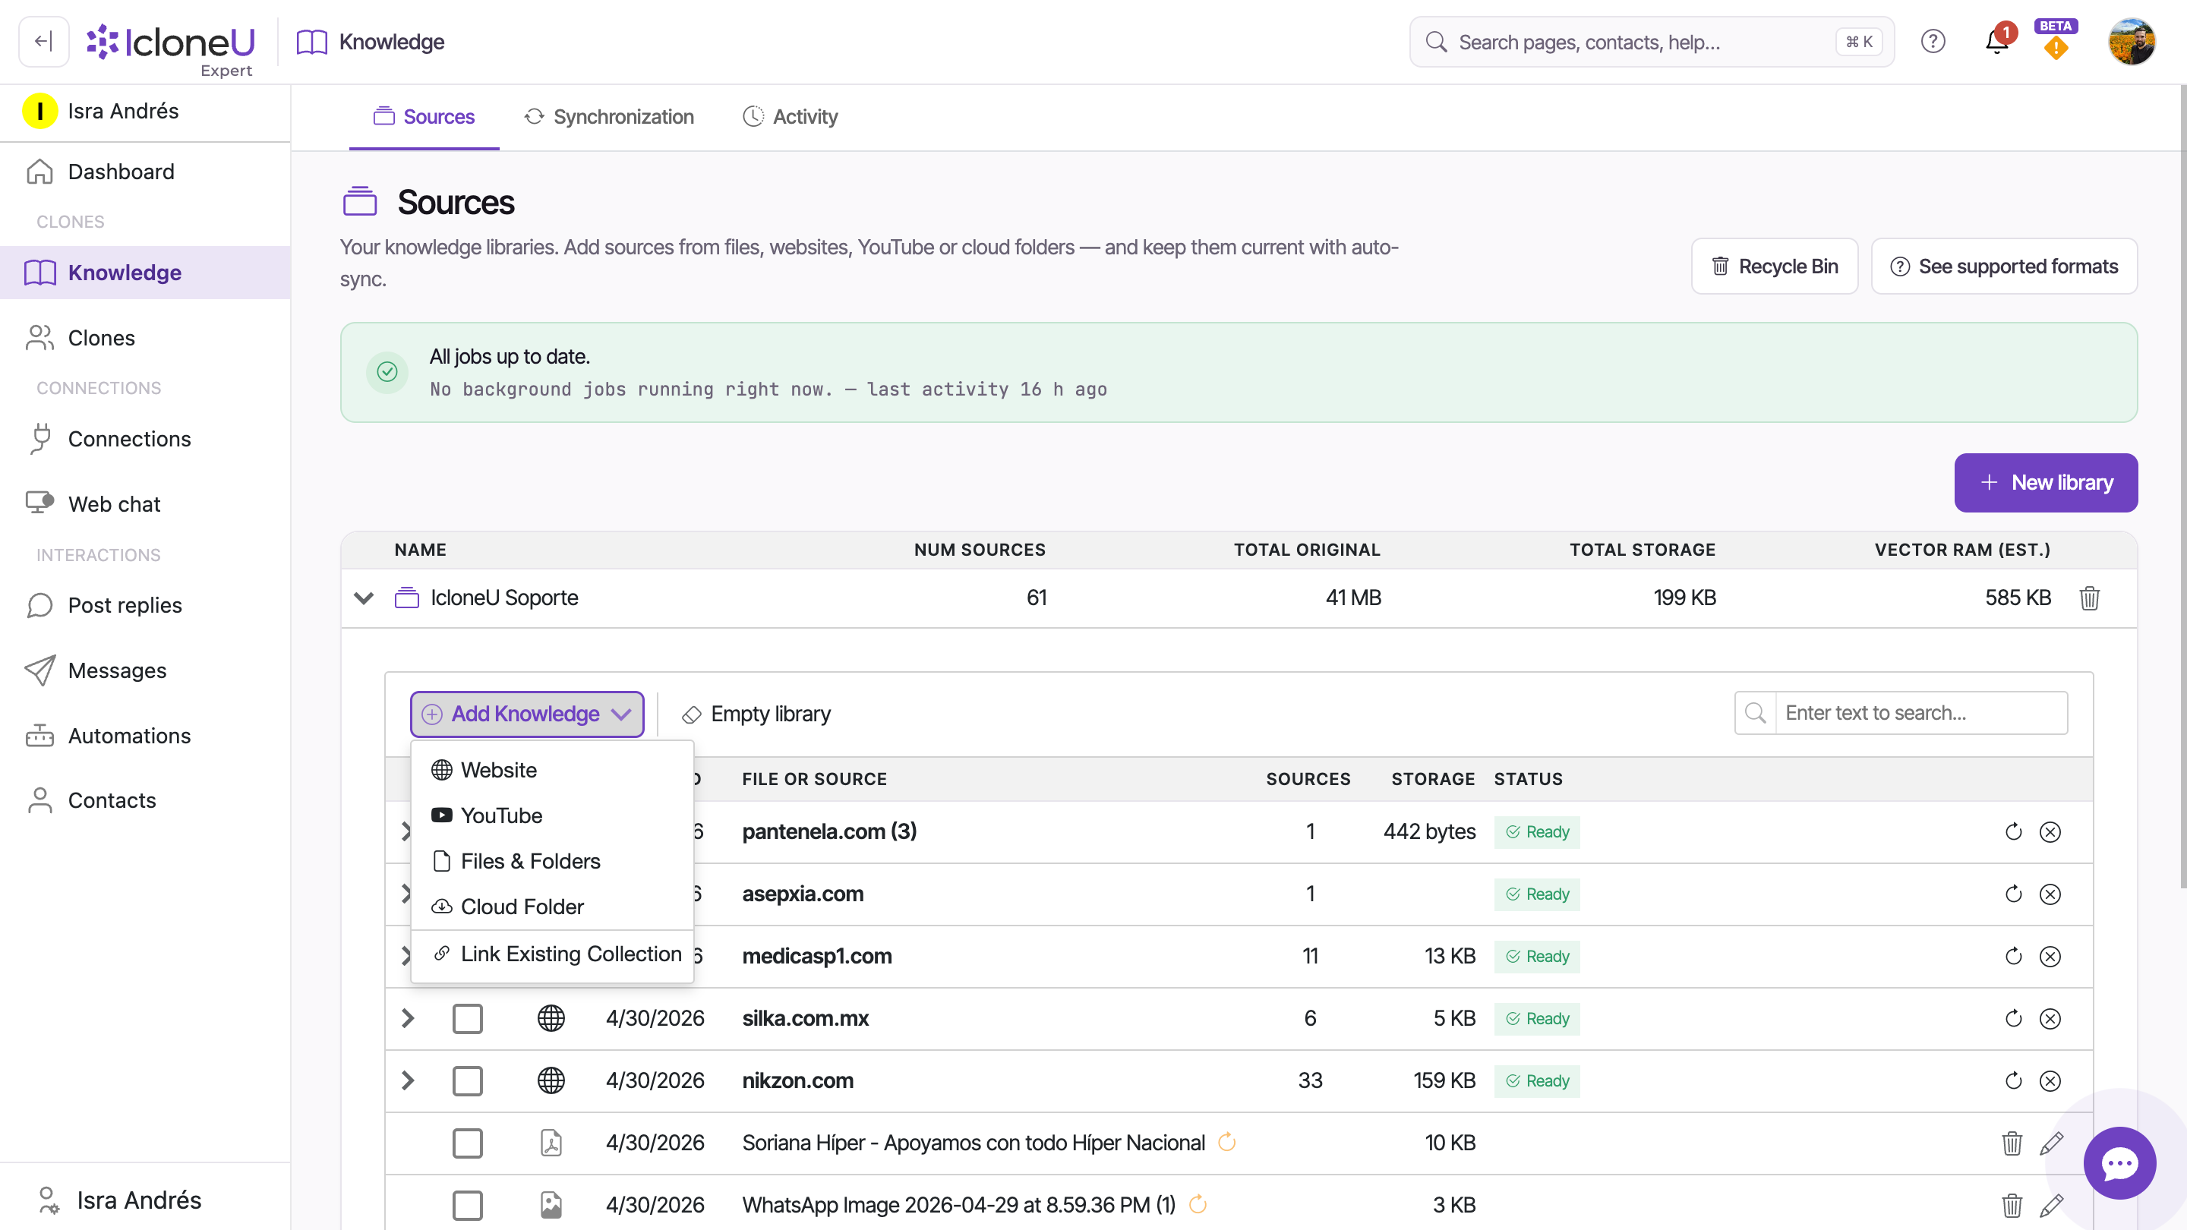2187x1230 pixels.
Task: Click See supported formats
Action: (x=2004, y=266)
